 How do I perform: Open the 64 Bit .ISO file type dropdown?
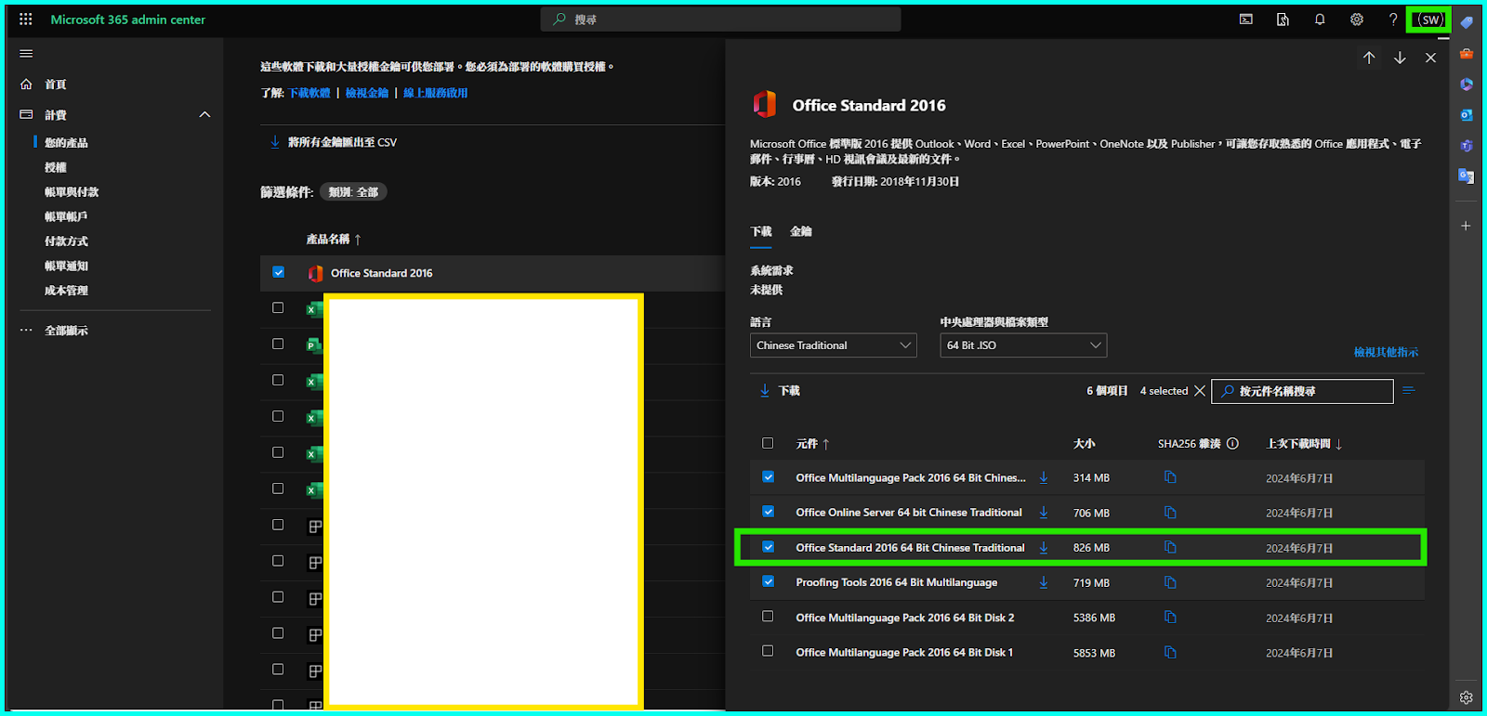click(1023, 345)
